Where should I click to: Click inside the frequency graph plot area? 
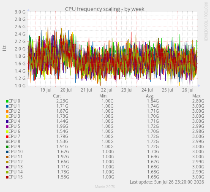point(113,49)
